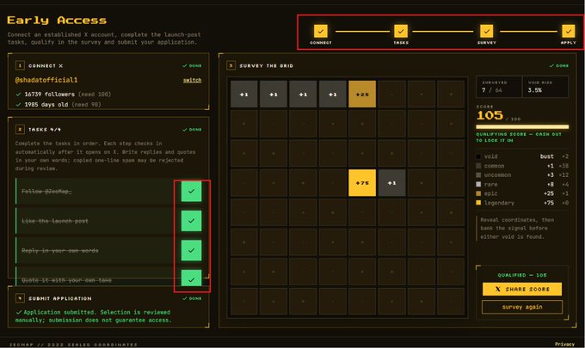Toggle the Like the launch post checkbox
585x348 pixels.
[191, 221]
